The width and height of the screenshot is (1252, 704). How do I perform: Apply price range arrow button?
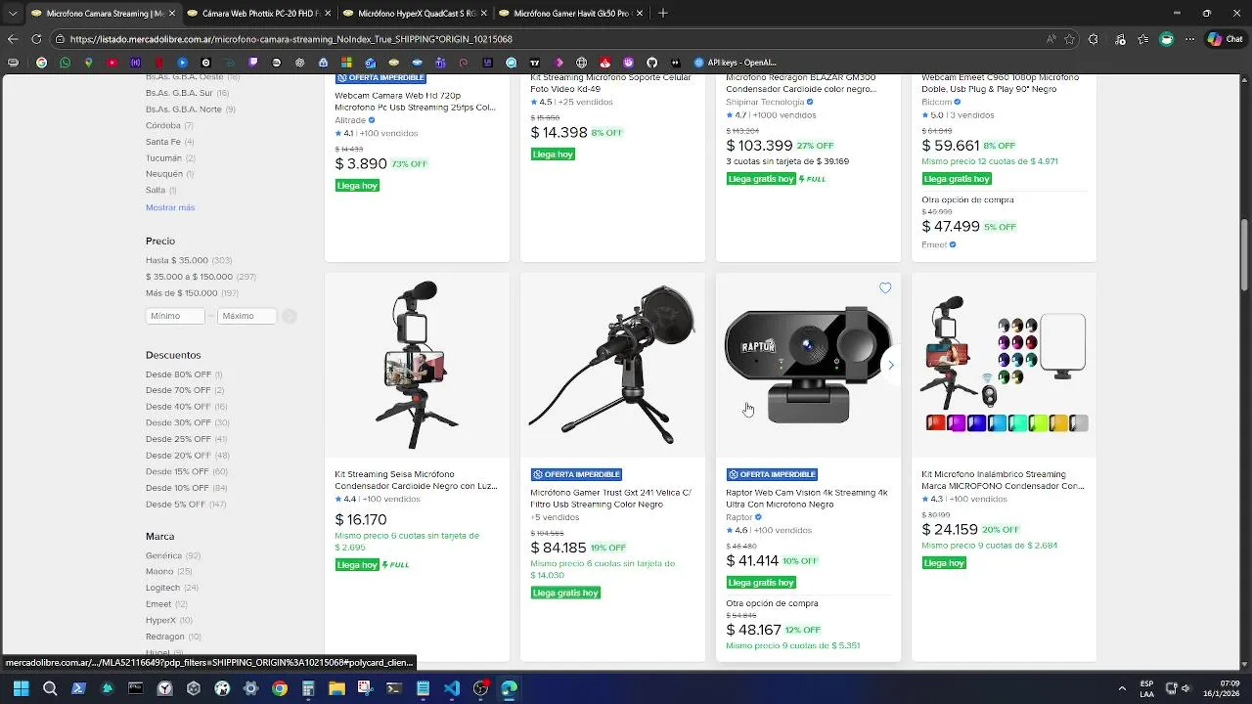(x=289, y=316)
